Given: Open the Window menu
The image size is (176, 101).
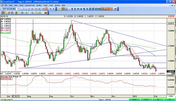Looking at the screenshot, I should (57, 5).
